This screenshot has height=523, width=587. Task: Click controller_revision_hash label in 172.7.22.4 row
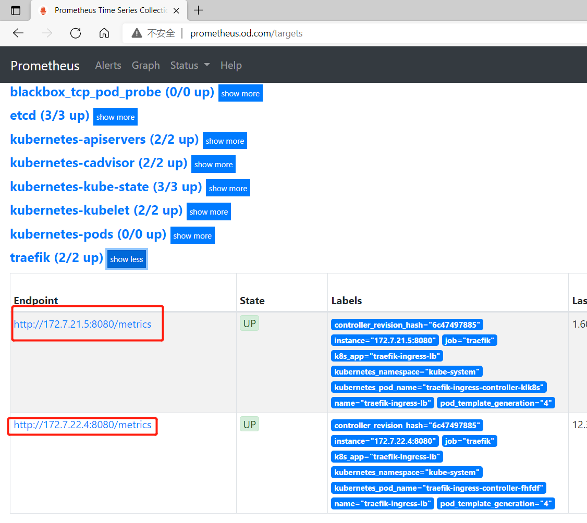coord(407,426)
